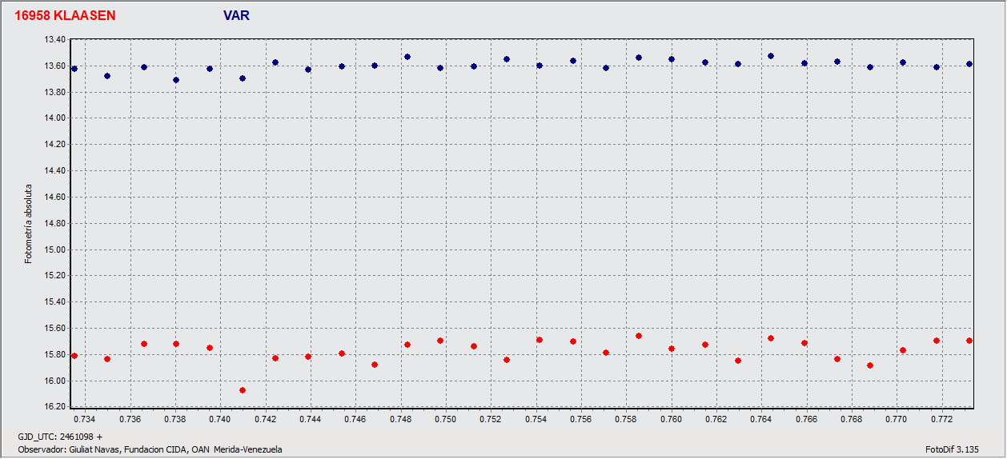Click y-axis tick value 15.00
The height and width of the screenshot is (459, 1007).
click(x=54, y=249)
